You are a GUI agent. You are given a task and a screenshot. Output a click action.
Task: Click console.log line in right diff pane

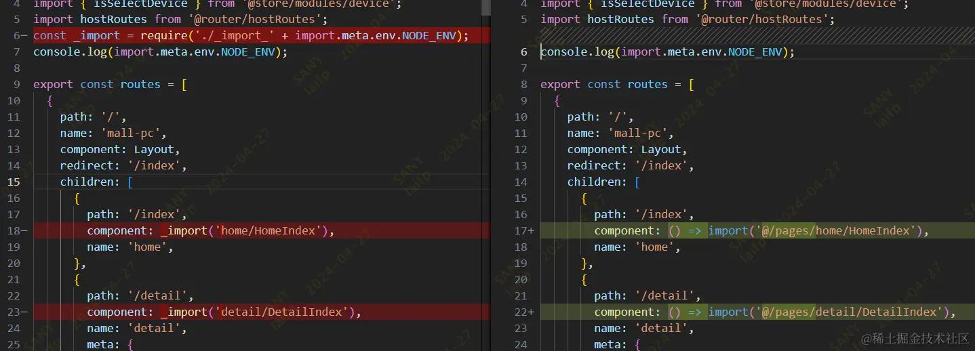click(x=668, y=51)
